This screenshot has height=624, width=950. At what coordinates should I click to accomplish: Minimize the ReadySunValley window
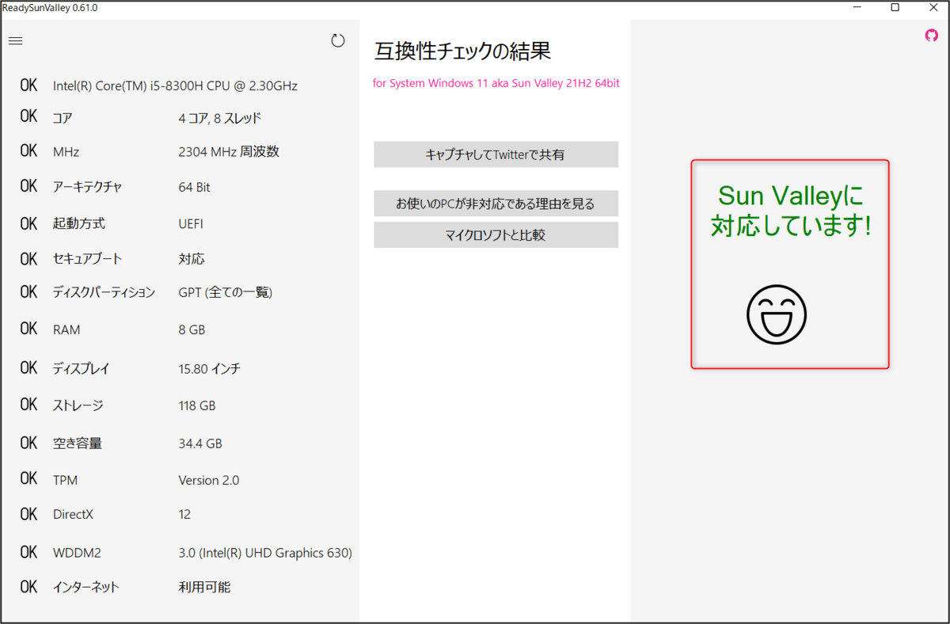pos(859,7)
